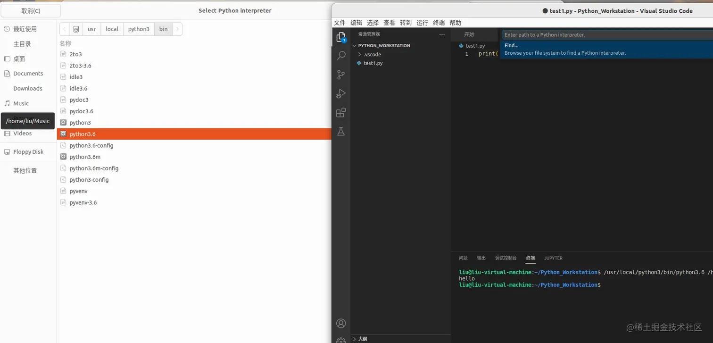Open the Accounts menu in VS Code
This screenshot has height=343, width=713.
(x=341, y=324)
